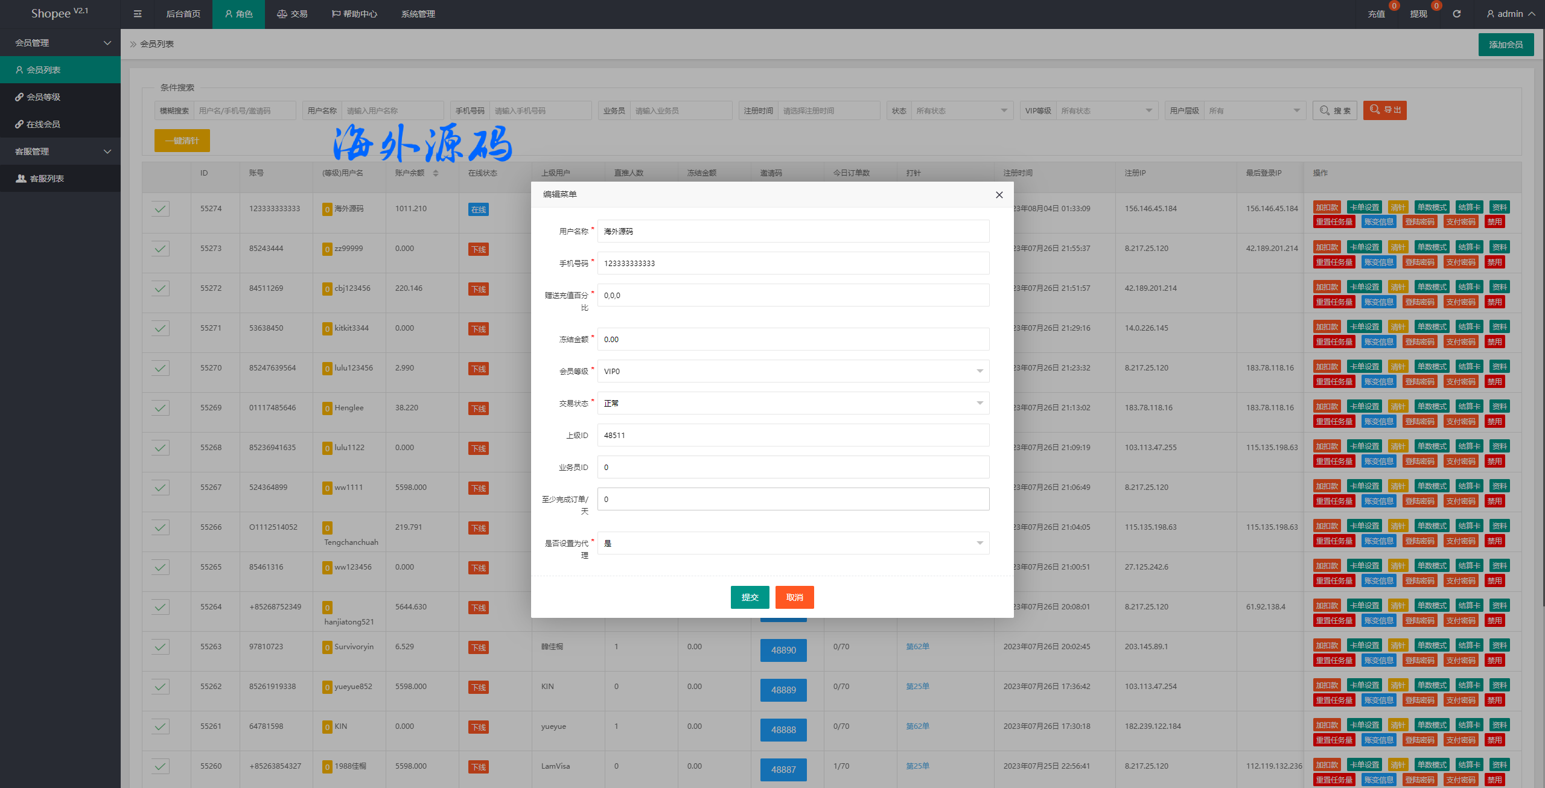The height and width of the screenshot is (788, 1545).
Task: Click the orange export button
Action: (x=1384, y=110)
